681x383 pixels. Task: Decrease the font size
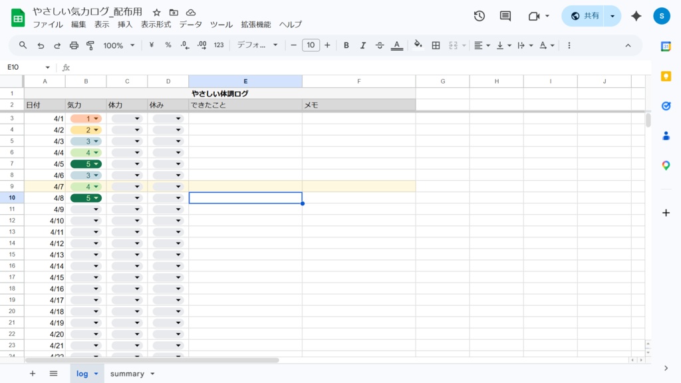pos(293,45)
